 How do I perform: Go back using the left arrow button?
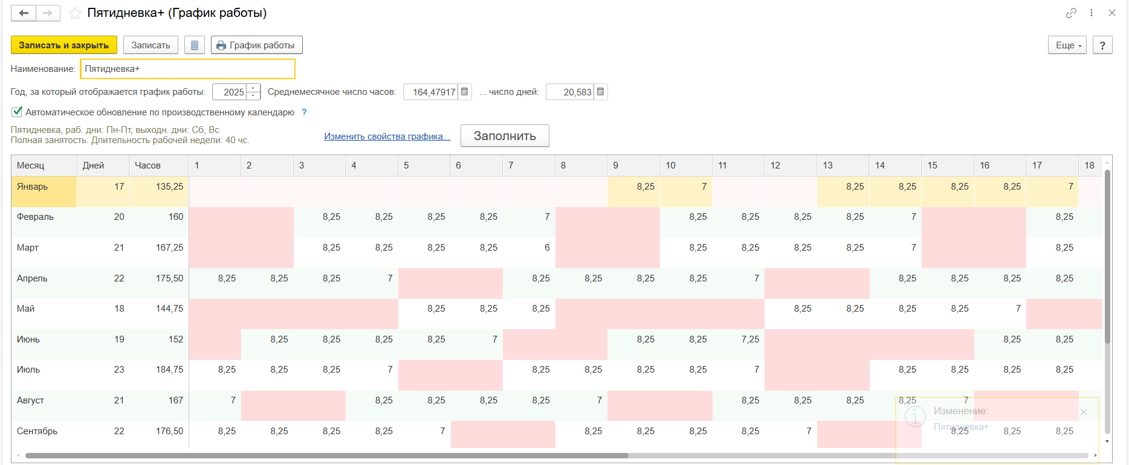pyautogui.click(x=24, y=13)
